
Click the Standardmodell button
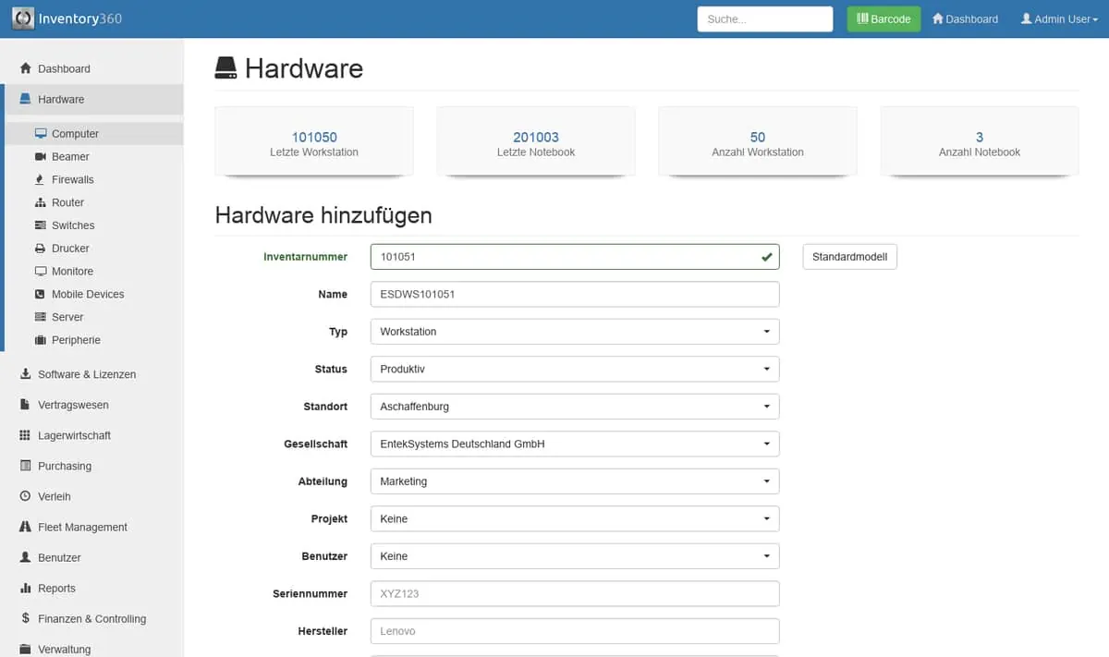[849, 257]
